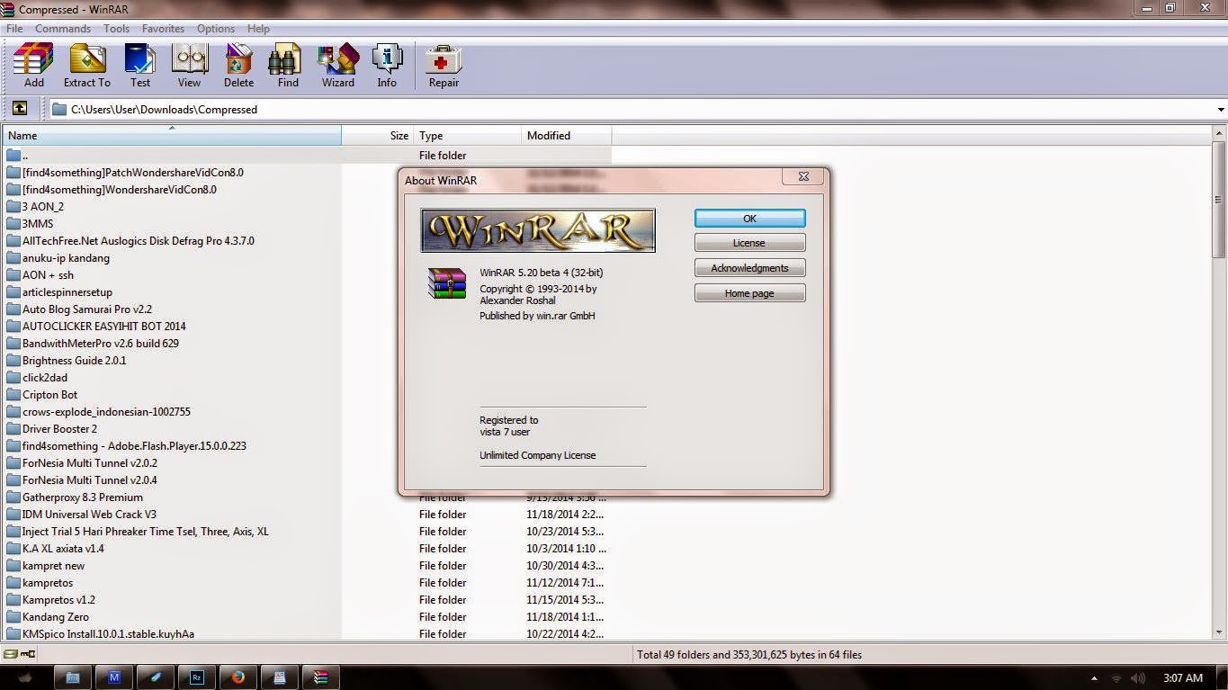This screenshot has height=690, width=1228.
Task: Select folder 'click2dad'
Action: pyautogui.click(x=45, y=378)
